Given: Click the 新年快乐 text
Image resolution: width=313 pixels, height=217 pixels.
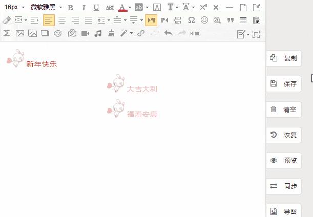Looking at the screenshot, I should click(x=41, y=64).
